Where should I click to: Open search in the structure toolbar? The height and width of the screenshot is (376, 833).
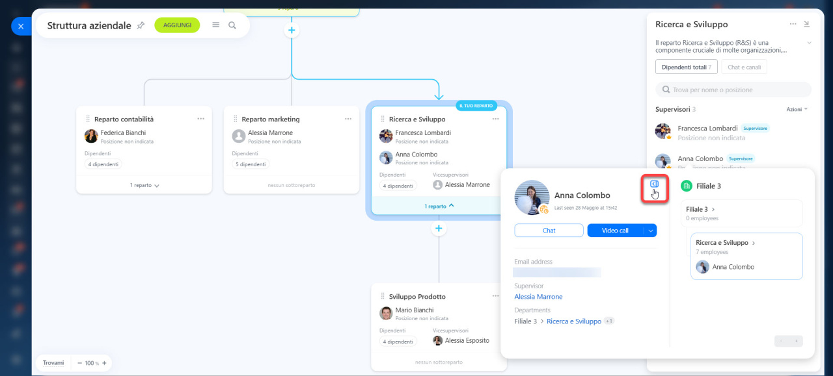[x=232, y=25]
